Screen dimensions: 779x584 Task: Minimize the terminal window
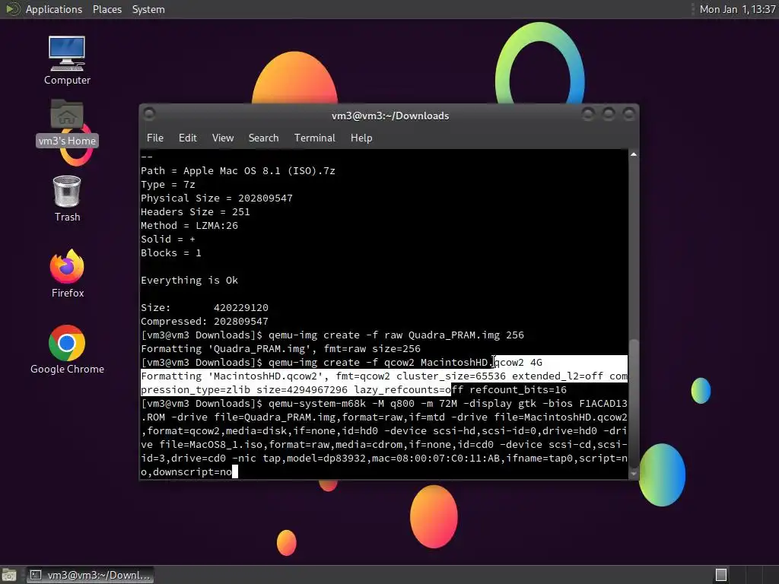tap(588, 114)
